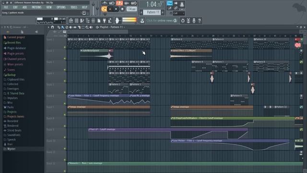Open the global snap dropdown showing Cell
The width and height of the screenshot is (307, 173).
[x=178, y=13]
